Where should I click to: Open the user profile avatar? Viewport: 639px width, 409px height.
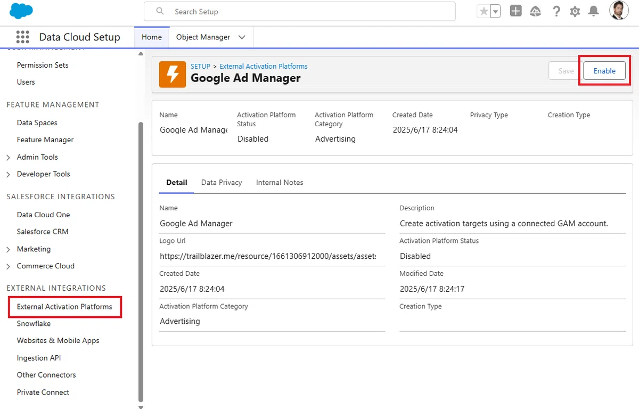619,11
